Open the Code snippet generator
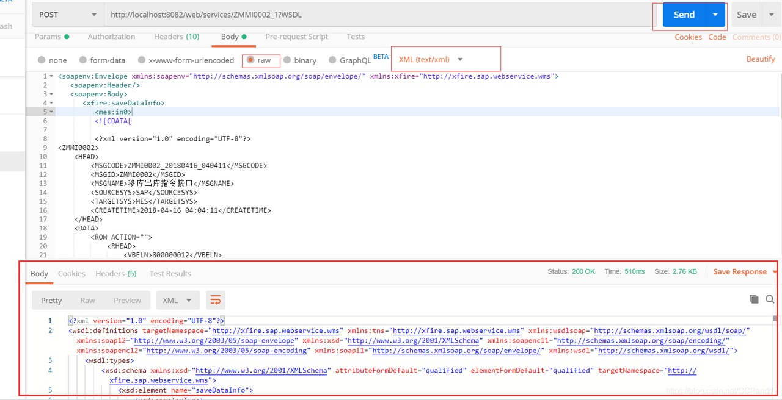 point(717,37)
